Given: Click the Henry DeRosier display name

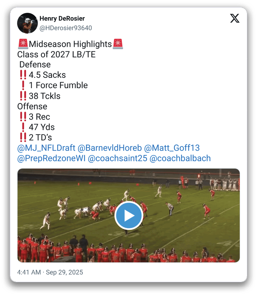Looking at the screenshot, I should click(62, 18).
